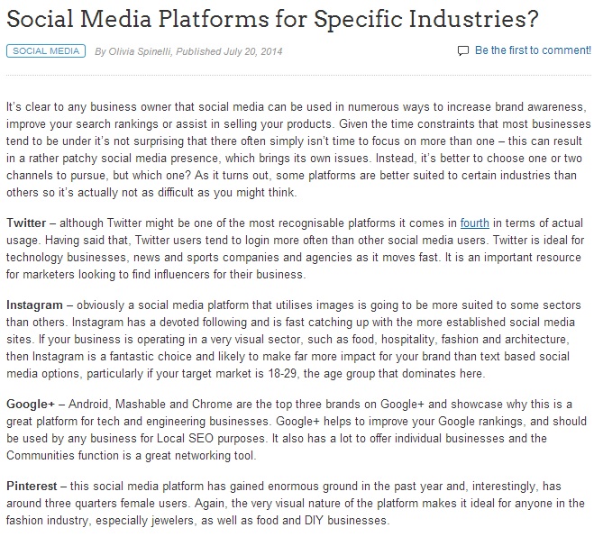This screenshot has width=594, height=537.
Task: Click the bold Google+ heading word
Action: coord(31,404)
